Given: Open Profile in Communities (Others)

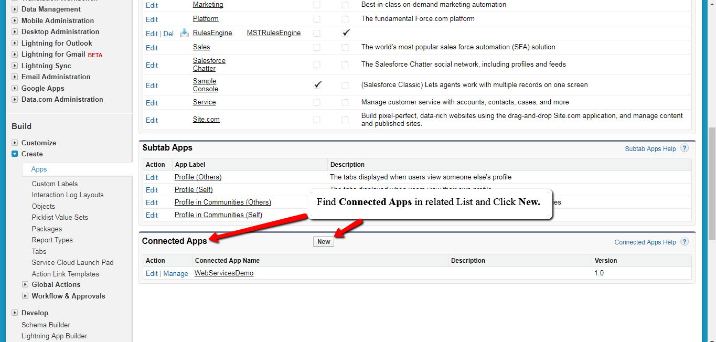Looking at the screenshot, I should click(x=223, y=202).
